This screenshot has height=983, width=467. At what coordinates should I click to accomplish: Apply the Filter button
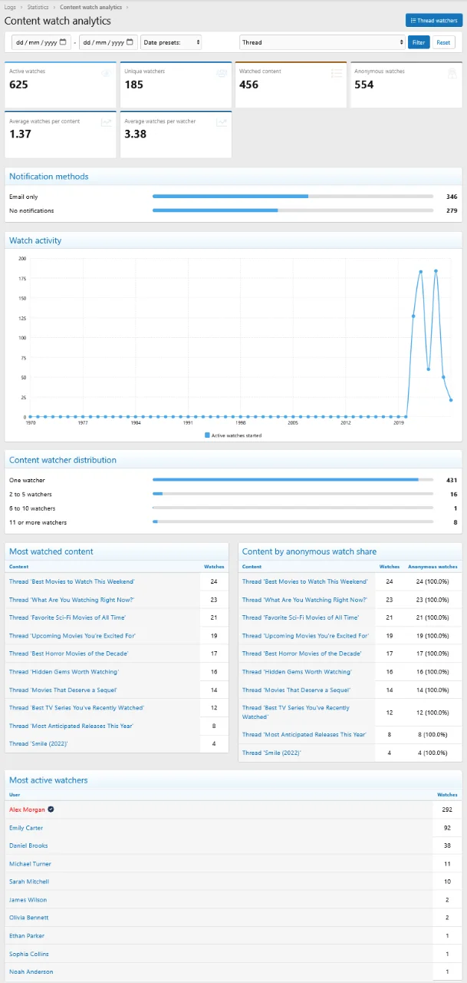tap(419, 42)
